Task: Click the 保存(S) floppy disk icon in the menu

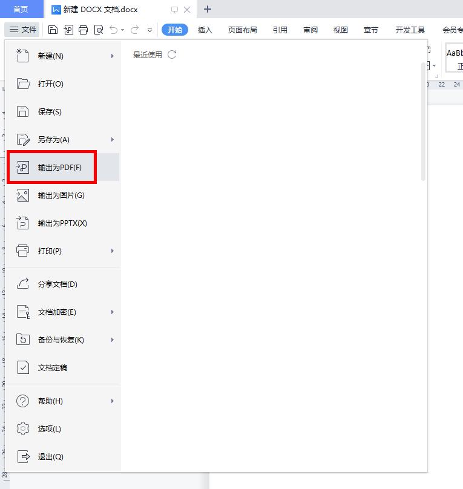Action: pyautogui.click(x=22, y=111)
